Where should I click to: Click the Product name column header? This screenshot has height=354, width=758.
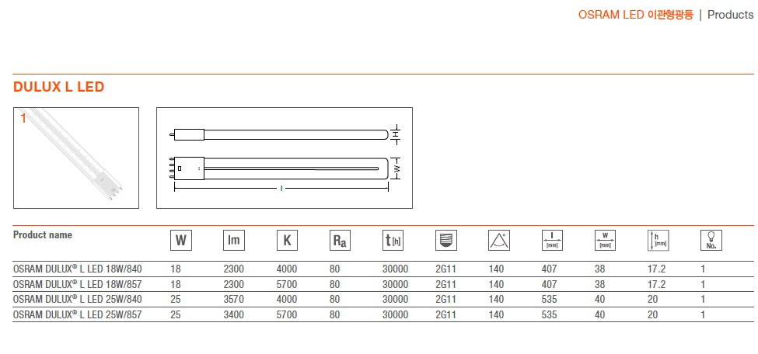43,235
